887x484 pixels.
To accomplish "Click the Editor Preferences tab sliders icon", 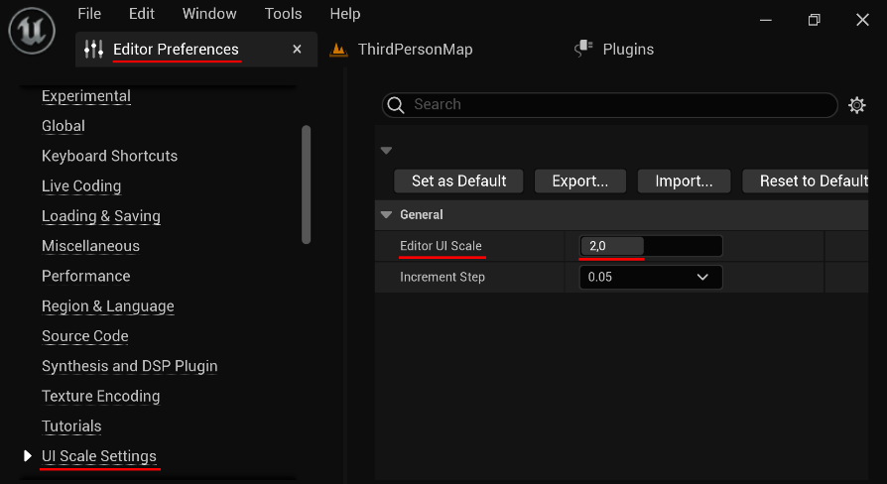I will (94, 50).
